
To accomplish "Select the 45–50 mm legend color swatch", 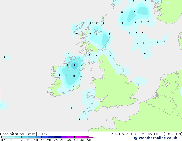I will pyautogui.click(x=84, y=137).
